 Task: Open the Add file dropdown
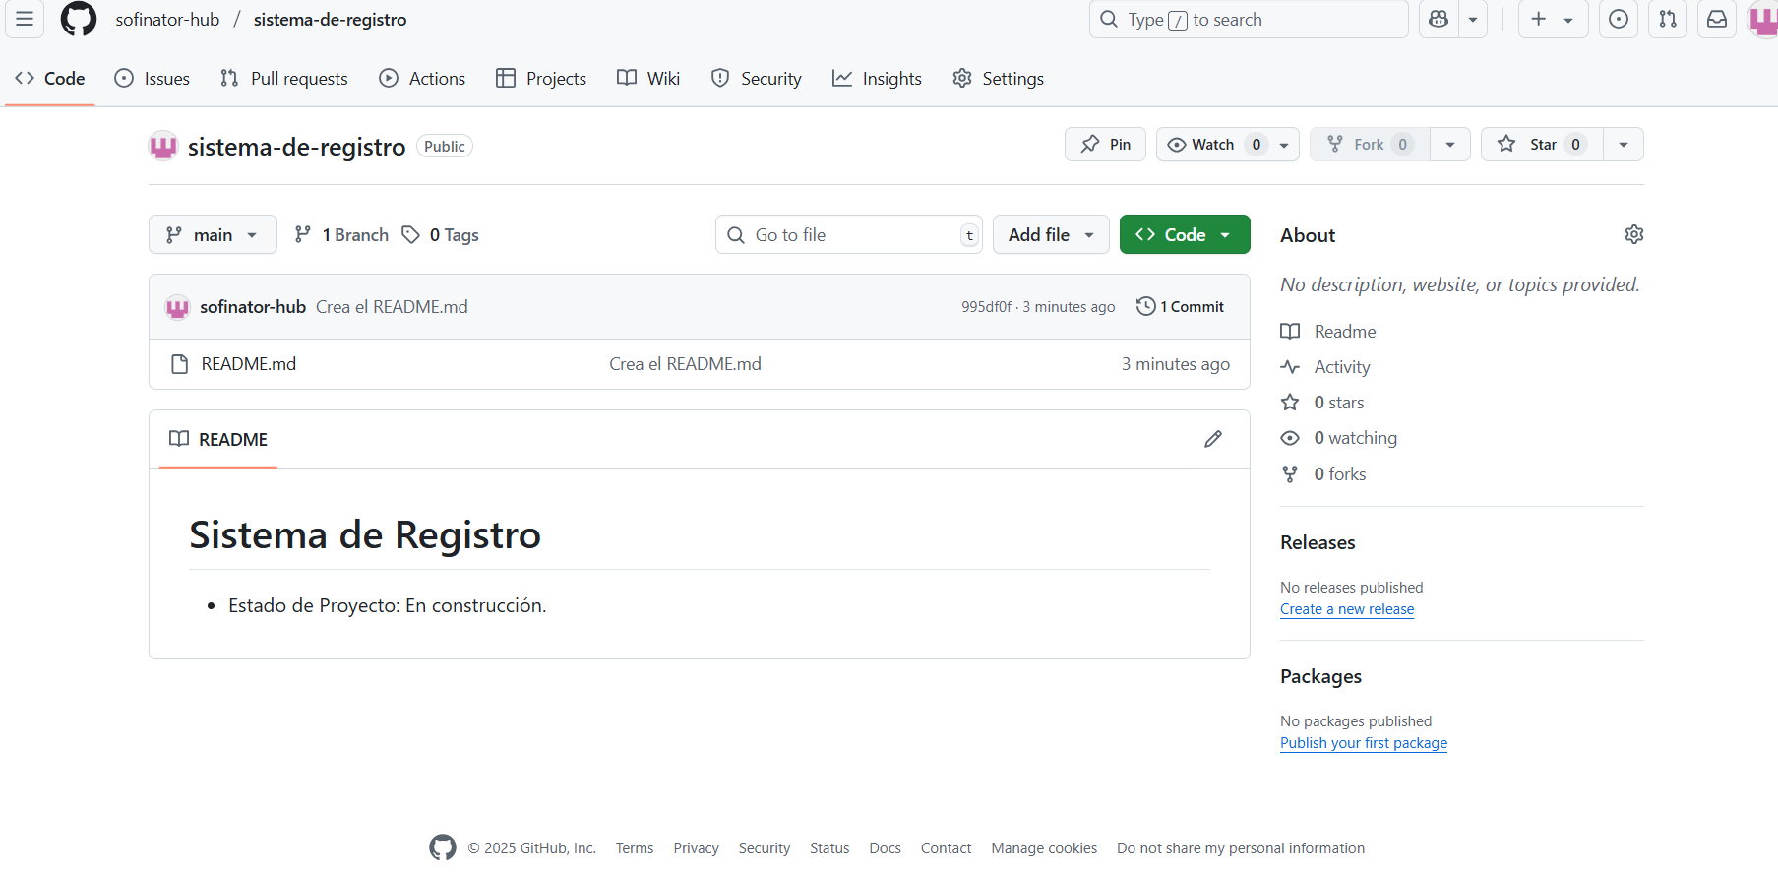coord(1051,234)
